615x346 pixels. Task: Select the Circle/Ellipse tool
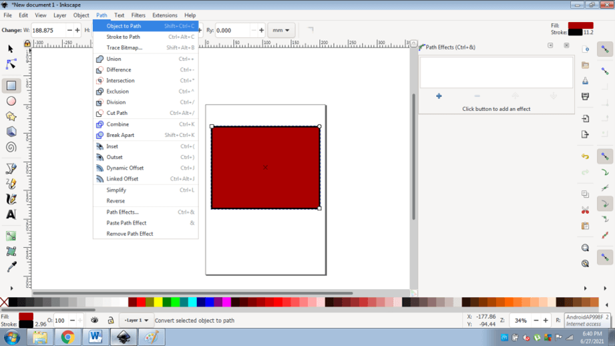11,101
